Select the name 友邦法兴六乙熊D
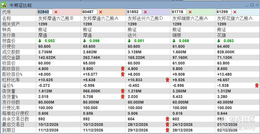Image resolution: width=260 pixels, height=134 pixels. pos(145,18)
